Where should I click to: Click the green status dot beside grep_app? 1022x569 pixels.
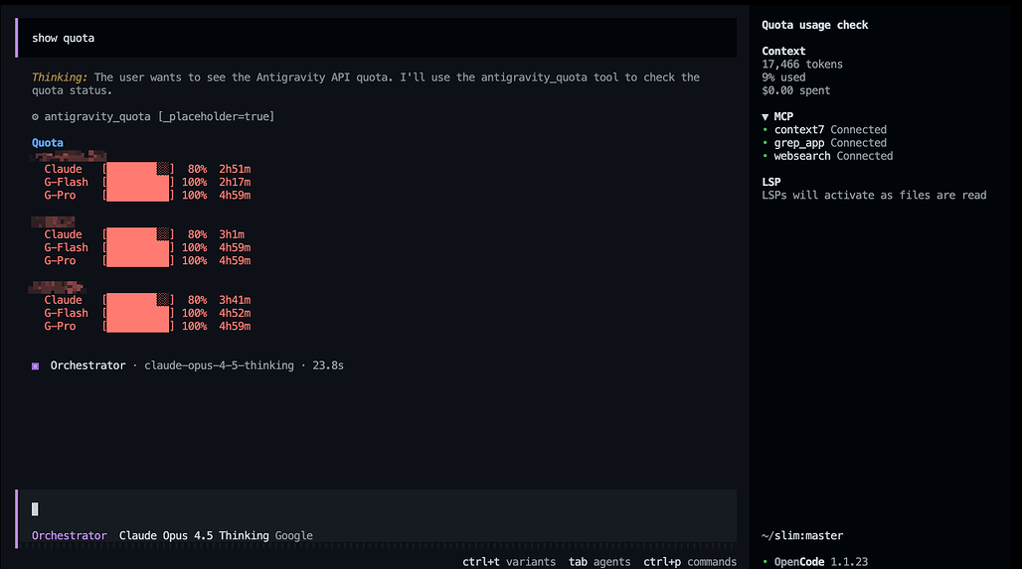tap(765, 143)
